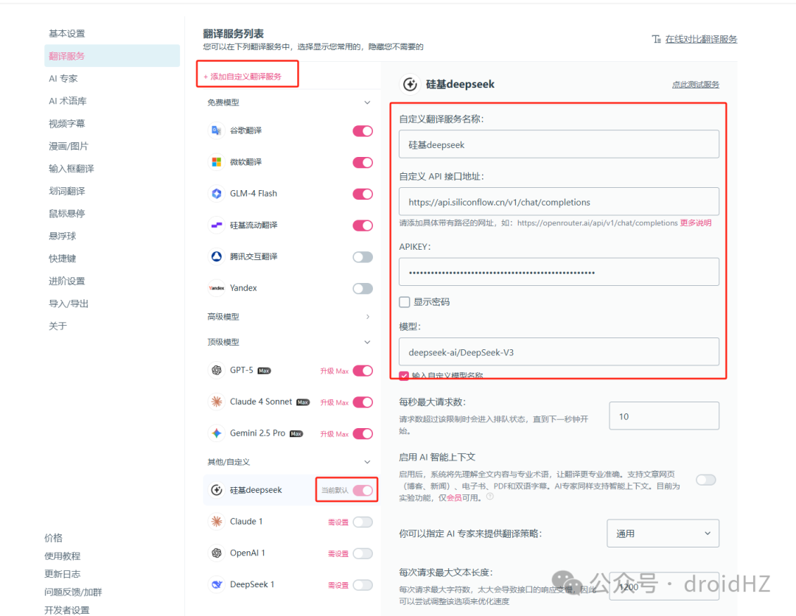
Task: Collapse the 其他/自定义 section
Action: click(367, 462)
